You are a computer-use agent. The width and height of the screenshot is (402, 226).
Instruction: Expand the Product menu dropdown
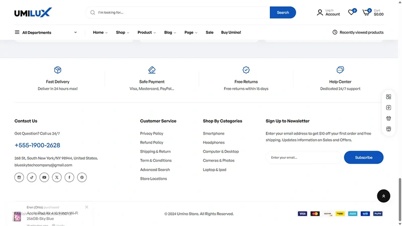point(147,33)
